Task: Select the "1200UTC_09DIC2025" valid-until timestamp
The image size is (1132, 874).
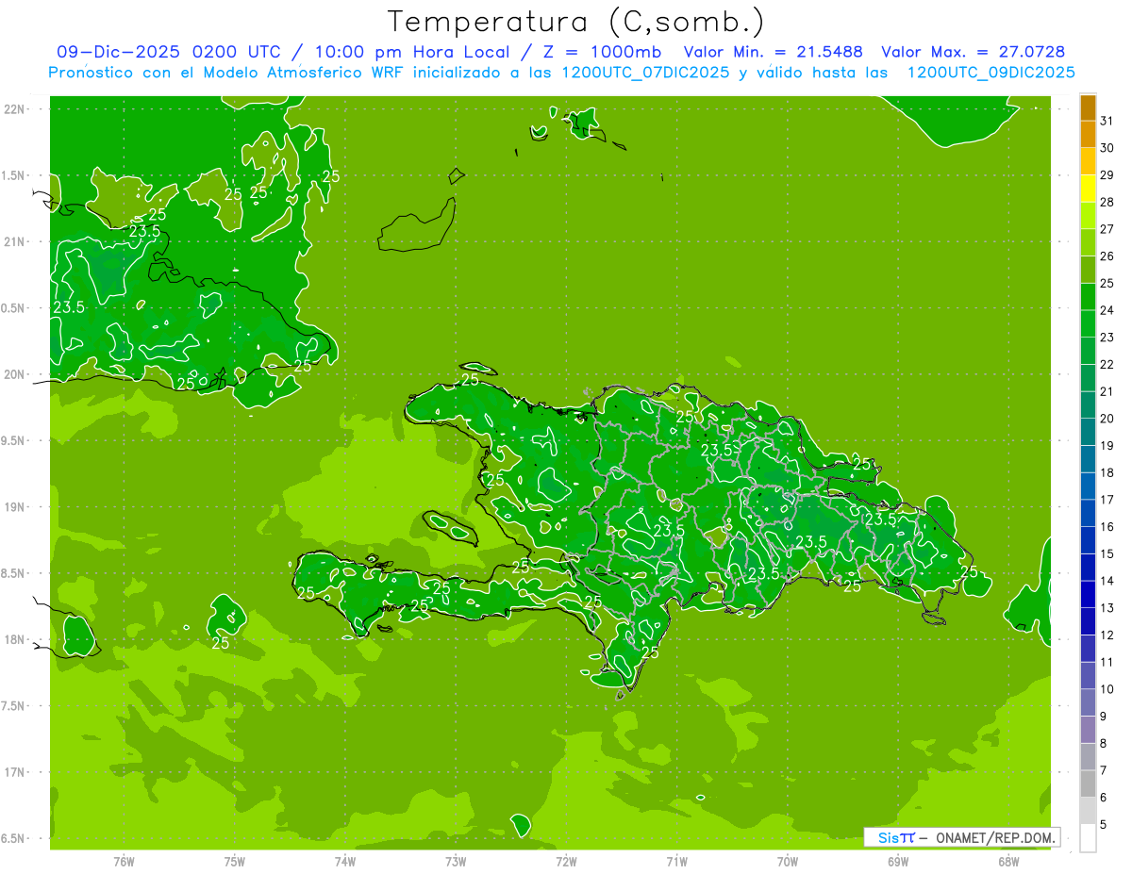Action: pos(990,73)
